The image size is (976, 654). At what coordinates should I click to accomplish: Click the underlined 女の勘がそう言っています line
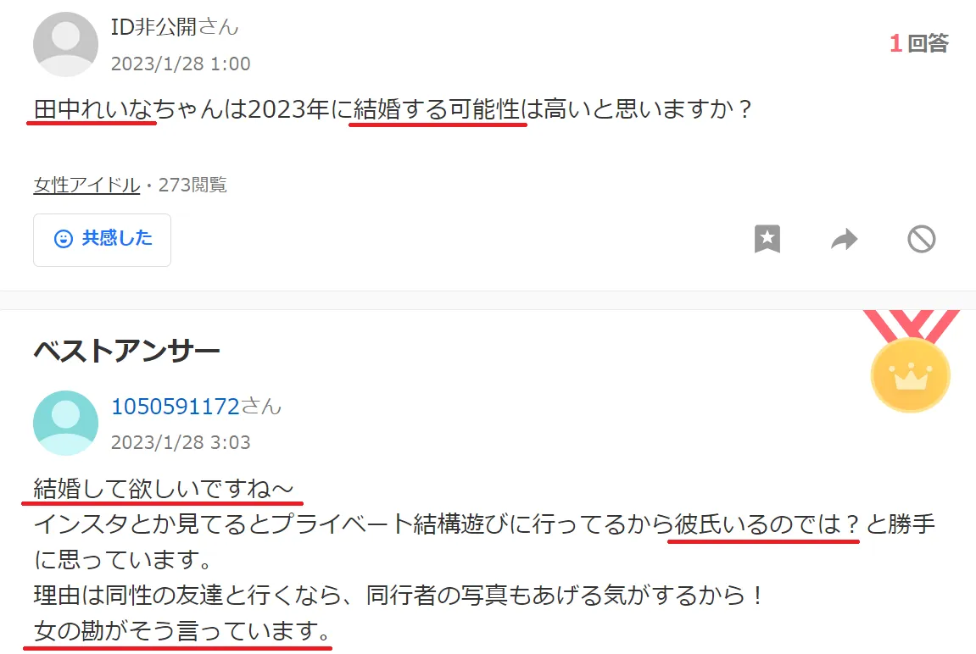coord(181,631)
